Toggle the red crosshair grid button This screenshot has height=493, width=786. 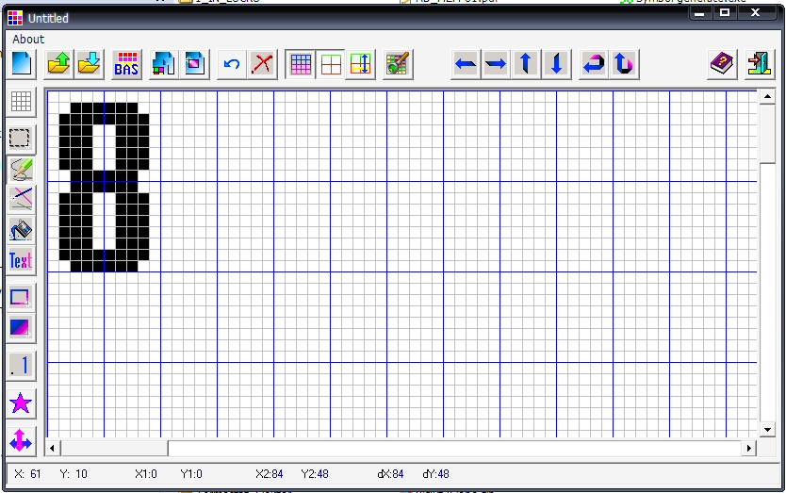[x=330, y=64]
